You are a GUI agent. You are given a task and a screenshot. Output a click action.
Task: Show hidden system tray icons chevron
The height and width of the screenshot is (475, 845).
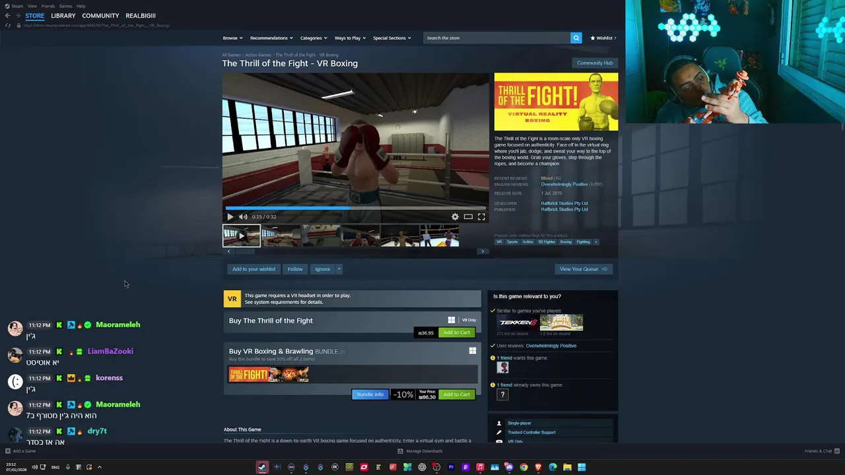tap(100, 467)
